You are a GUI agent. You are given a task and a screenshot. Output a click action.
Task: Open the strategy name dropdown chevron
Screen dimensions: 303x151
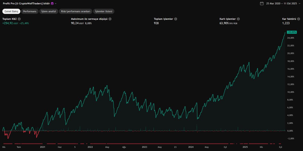tap(56, 4)
